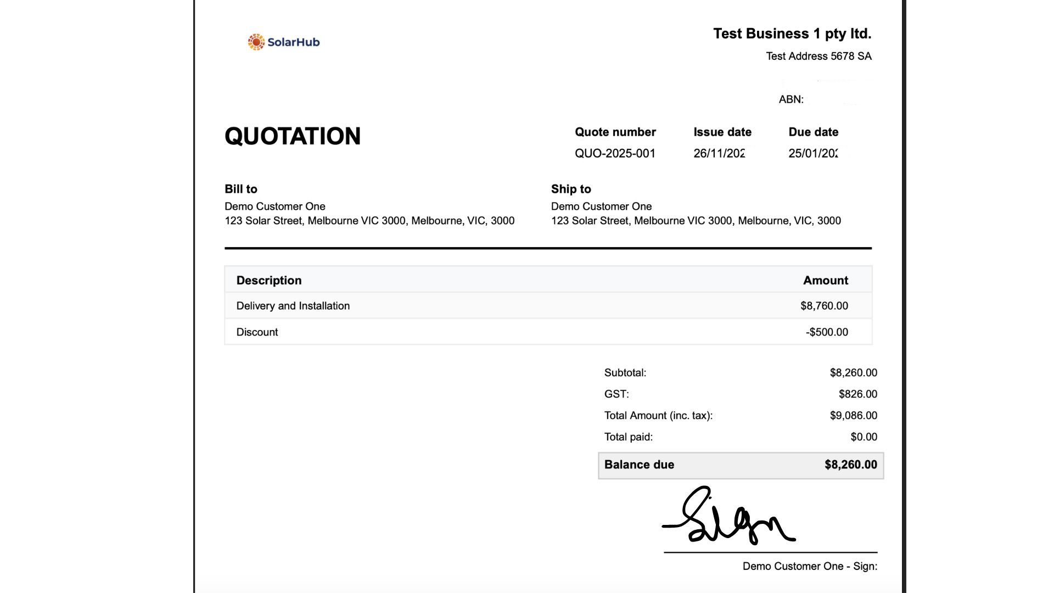Select the total amount $9,086.00
Image resolution: width=1054 pixels, height=593 pixels.
pyautogui.click(x=854, y=416)
